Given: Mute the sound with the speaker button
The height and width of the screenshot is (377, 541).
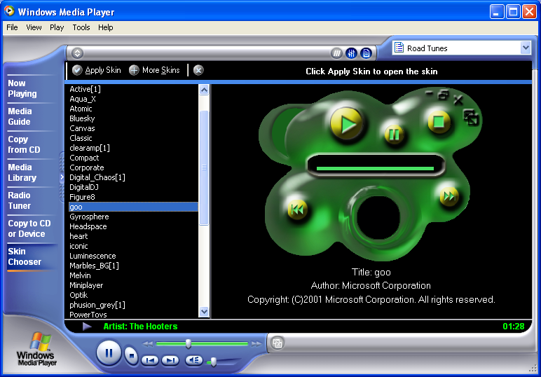Looking at the screenshot, I should pos(193,360).
